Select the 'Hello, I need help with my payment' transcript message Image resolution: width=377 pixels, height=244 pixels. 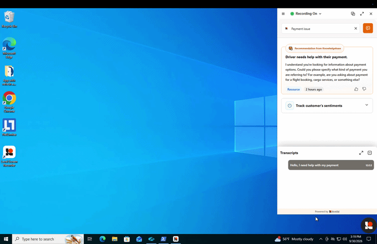tap(331, 165)
